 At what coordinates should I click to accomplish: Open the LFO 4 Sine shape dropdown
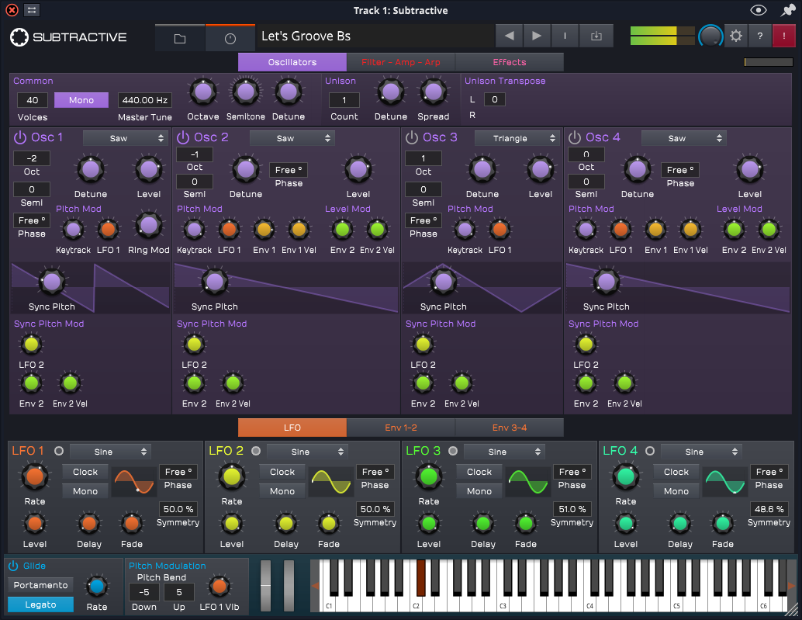coord(700,452)
